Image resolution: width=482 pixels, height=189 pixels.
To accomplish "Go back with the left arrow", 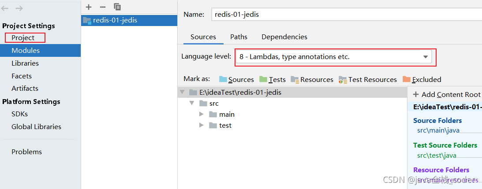I will coord(5,8).
